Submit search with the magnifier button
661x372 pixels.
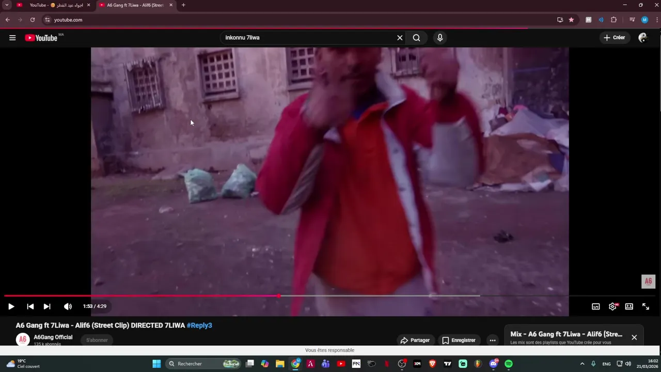(x=416, y=38)
